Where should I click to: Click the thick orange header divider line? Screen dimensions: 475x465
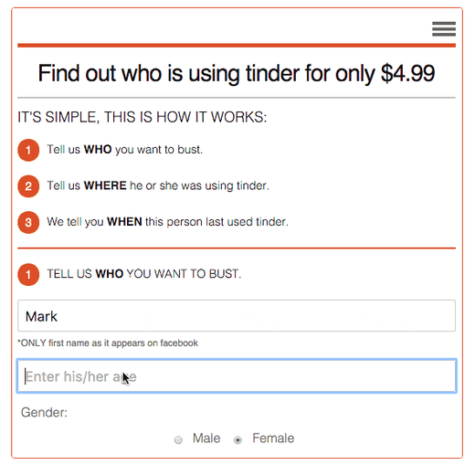[x=237, y=46]
